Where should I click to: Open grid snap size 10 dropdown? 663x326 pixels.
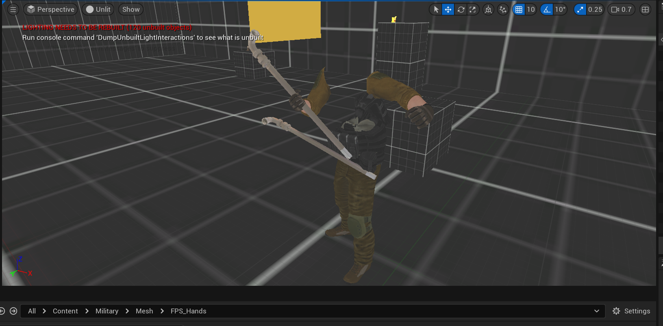(x=531, y=9)
